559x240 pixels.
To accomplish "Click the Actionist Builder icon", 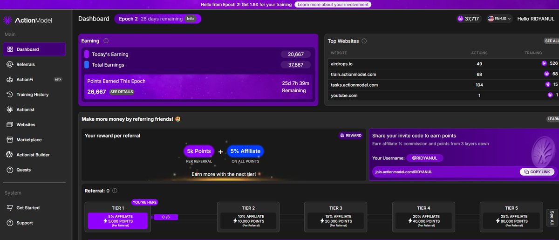I will pos(10,155).
